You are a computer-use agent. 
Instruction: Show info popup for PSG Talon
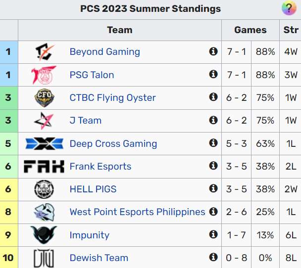213,74
